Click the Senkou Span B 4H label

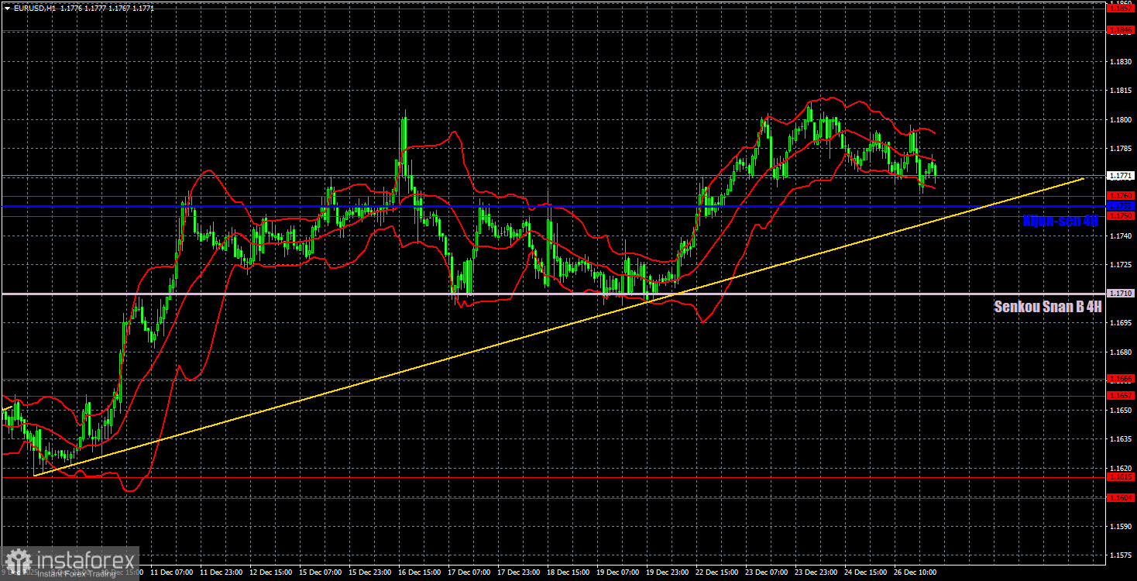[1047, 307]
